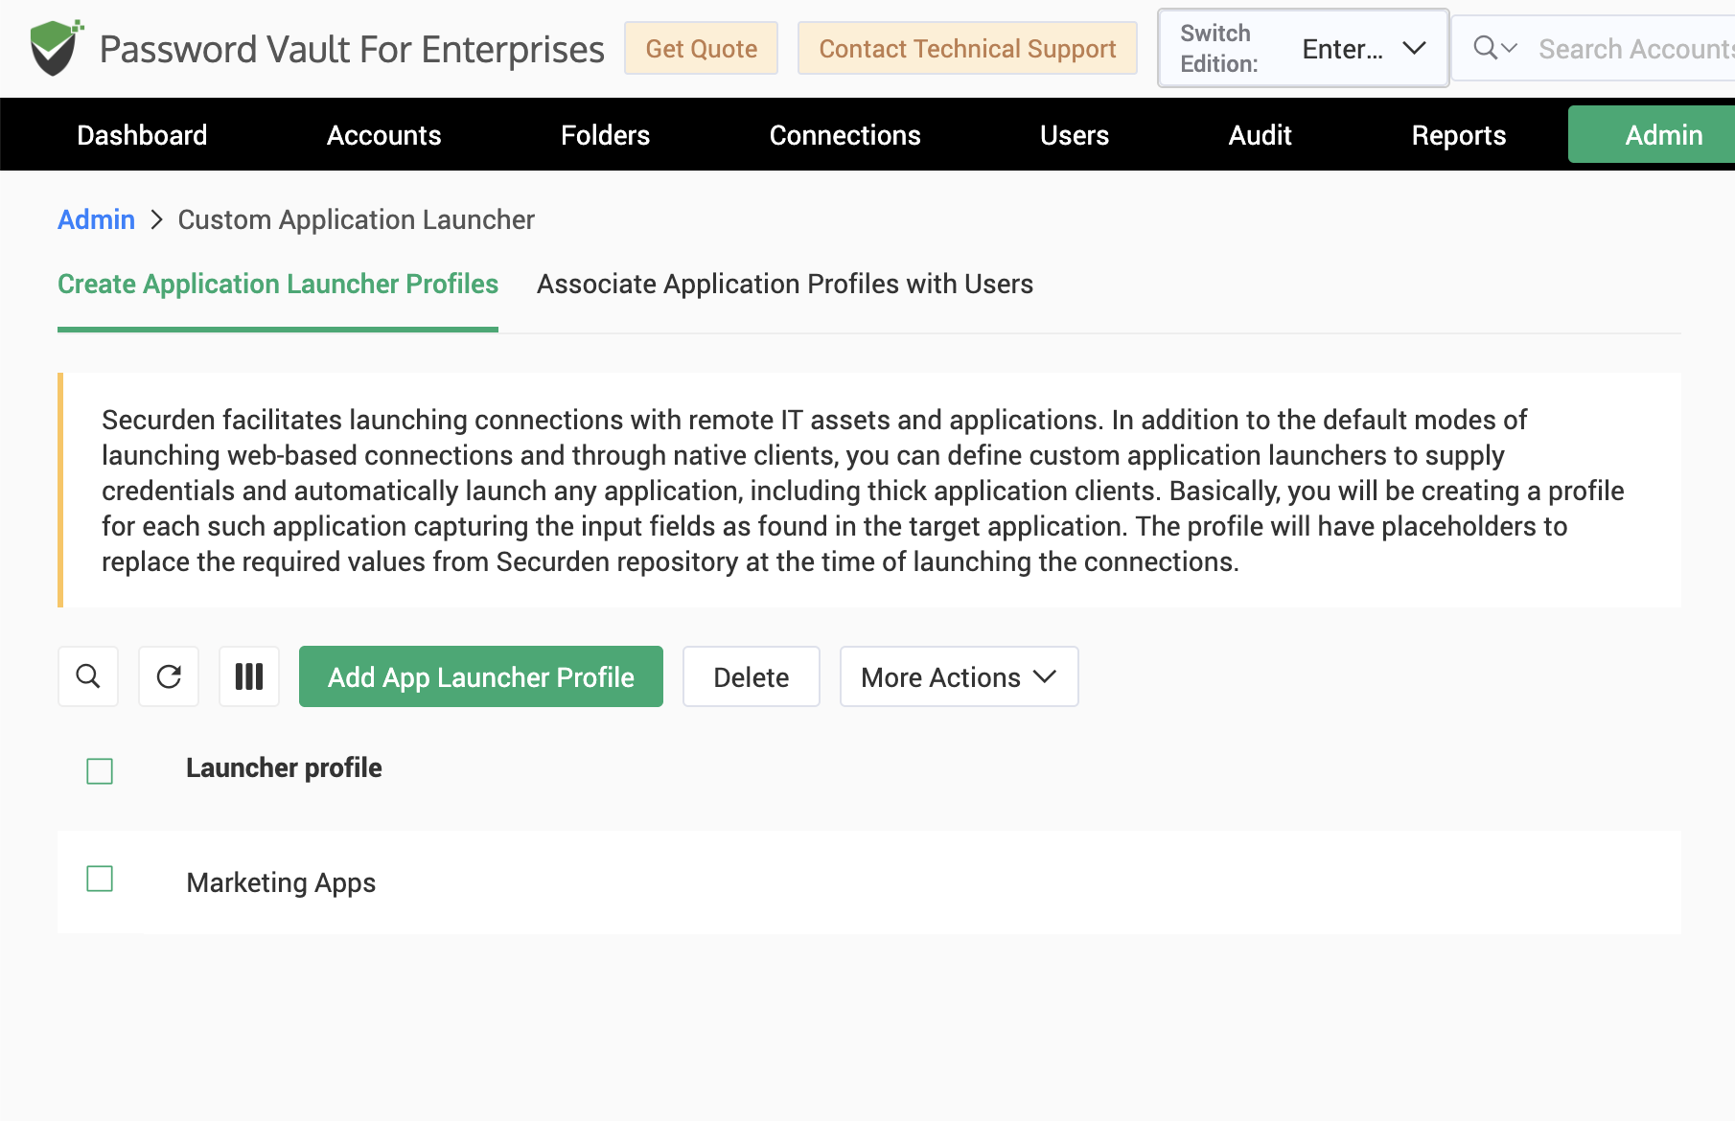Follow the Admin breadcrumb link
This screenshot has width=1735, height=1121.
[96, 219]
